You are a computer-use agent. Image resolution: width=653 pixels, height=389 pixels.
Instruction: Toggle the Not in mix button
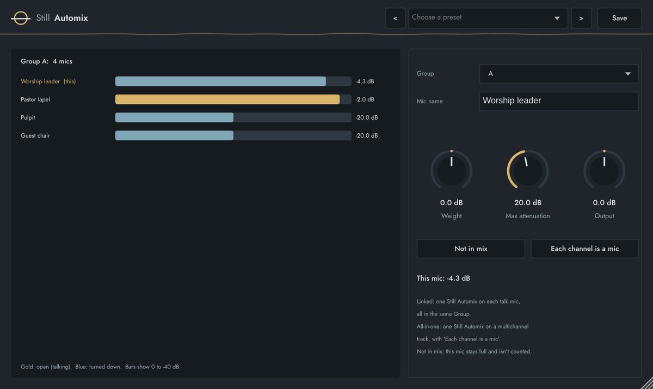tap(471, 249)
